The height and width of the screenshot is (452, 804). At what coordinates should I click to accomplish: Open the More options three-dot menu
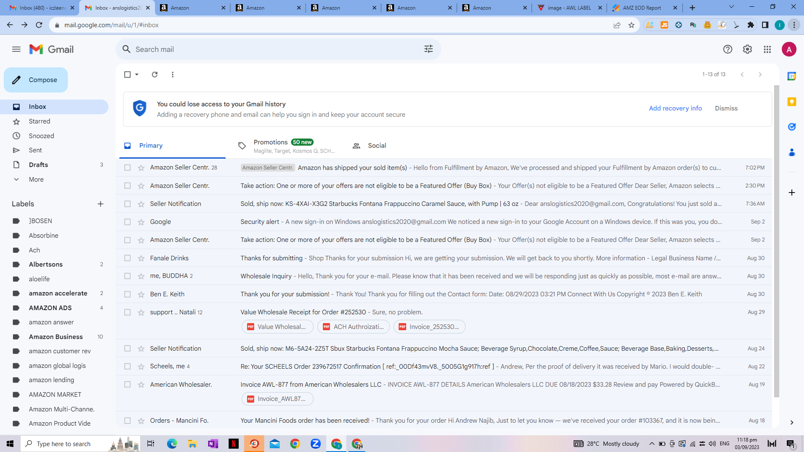pos(173,74)
